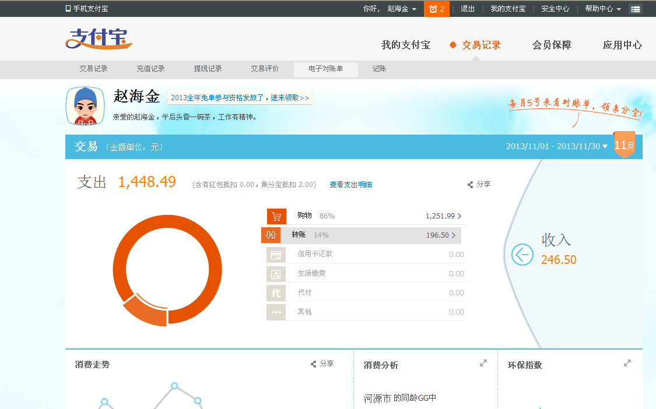Open the alarm notifications icon showing 2
Image resolution: width=656 pixels, height=409 pixels.
click(x=436, y=9)
